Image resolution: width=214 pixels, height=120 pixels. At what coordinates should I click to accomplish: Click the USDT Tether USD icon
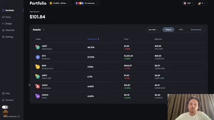point(37,77)
